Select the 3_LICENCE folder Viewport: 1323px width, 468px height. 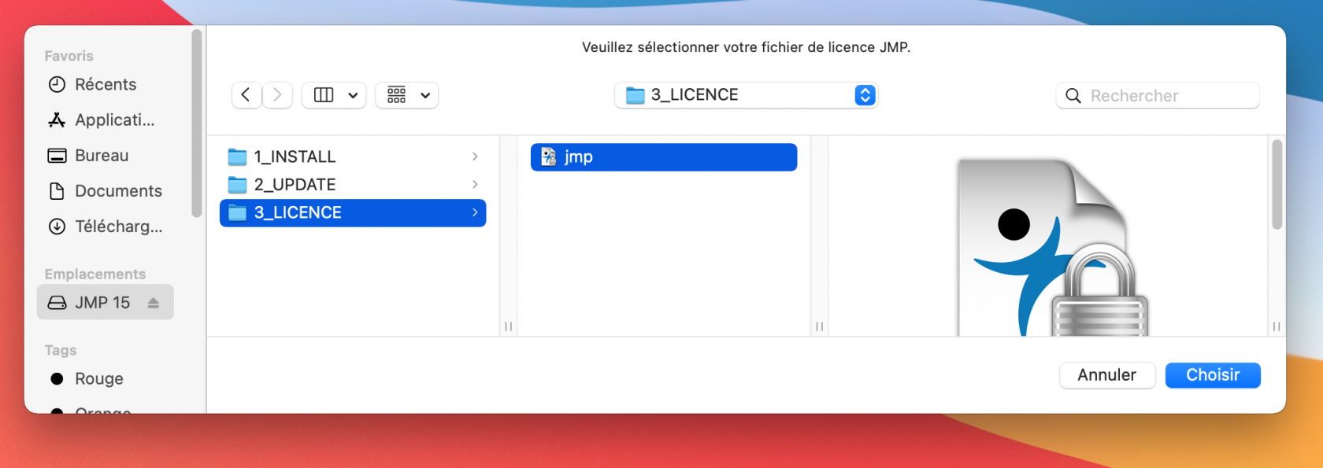pyautogui.click(x=297, y=213)
